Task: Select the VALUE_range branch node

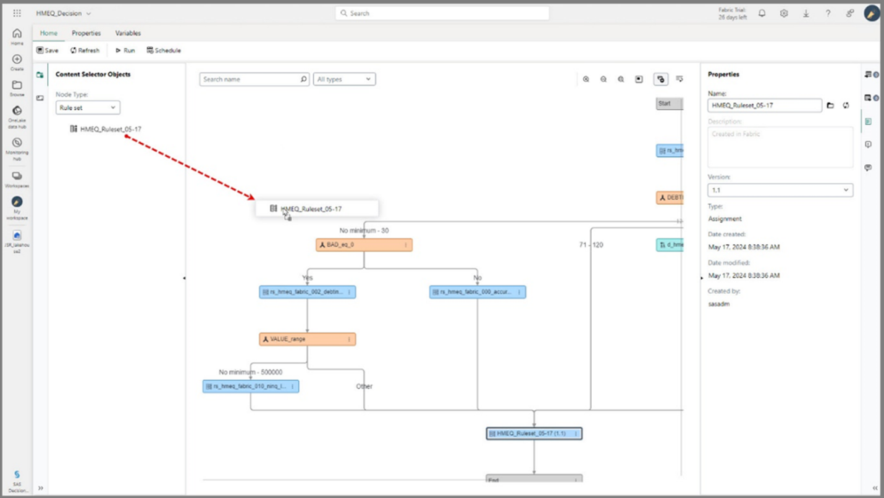Action: 307,339
